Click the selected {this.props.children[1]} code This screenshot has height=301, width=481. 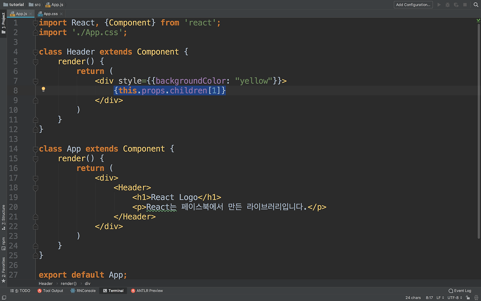[x=170, y=91]
